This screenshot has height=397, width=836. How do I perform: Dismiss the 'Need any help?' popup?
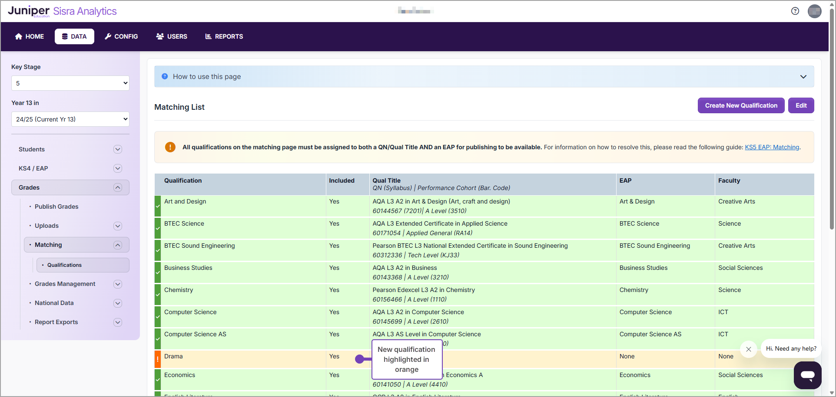748,349
